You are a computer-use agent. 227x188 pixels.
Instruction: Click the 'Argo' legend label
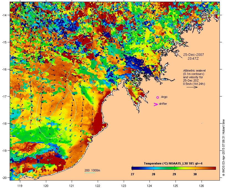coord(164,97)
